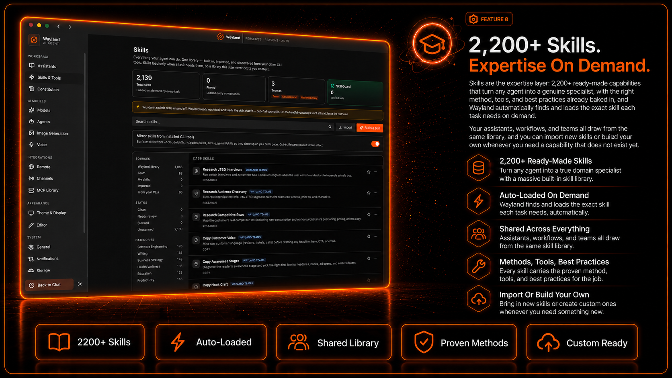
Task: Star the Copy Awareness Stages skill
Action: [369, 258]
